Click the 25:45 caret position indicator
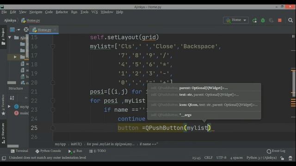 point(196,158)
